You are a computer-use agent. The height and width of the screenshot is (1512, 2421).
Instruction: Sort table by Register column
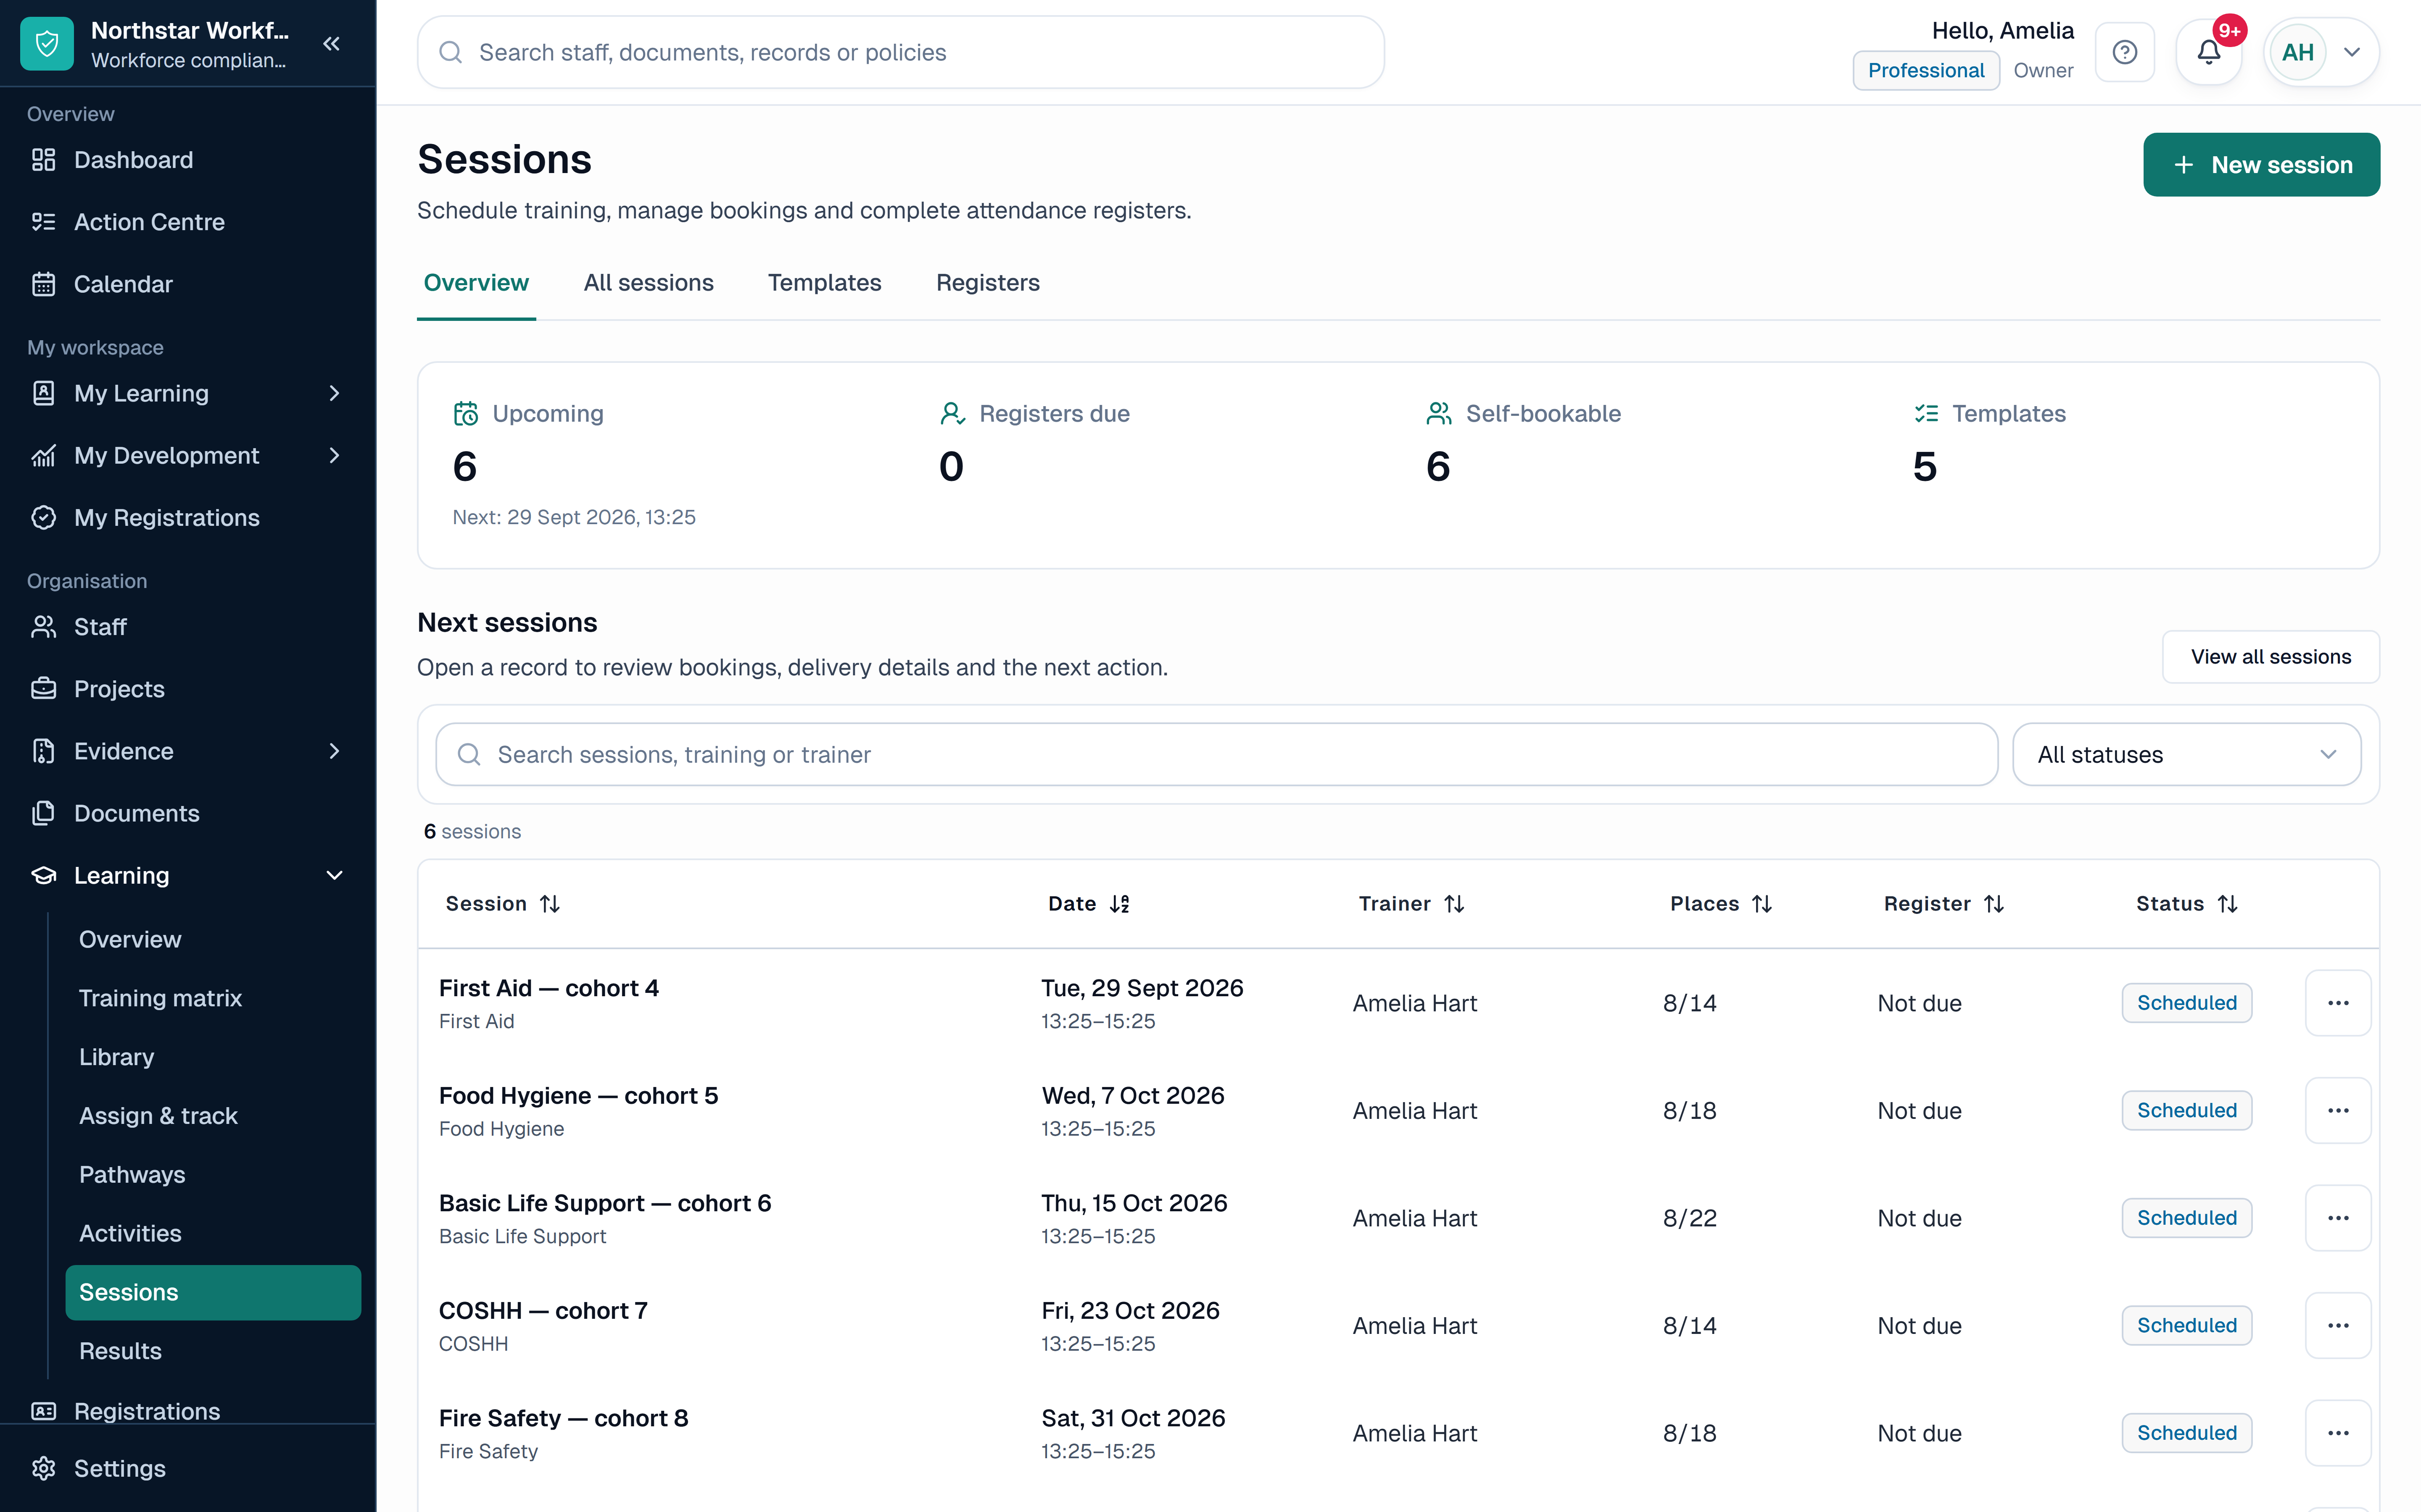point(1944,904)
